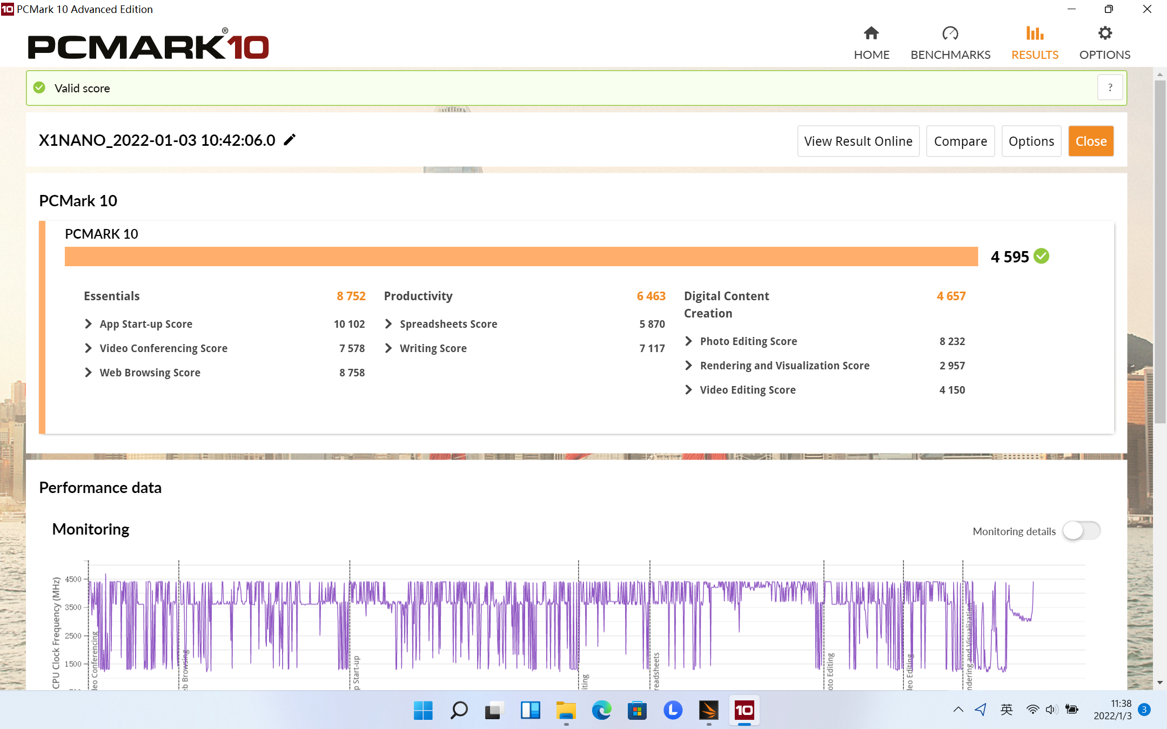Click the volume speaker tray icon

pos(1051,710)
